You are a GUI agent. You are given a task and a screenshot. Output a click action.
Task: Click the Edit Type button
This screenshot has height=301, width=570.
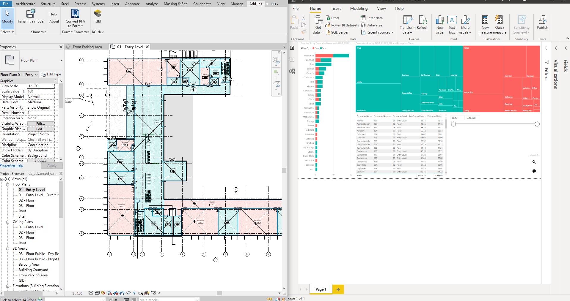click(51, 74)
